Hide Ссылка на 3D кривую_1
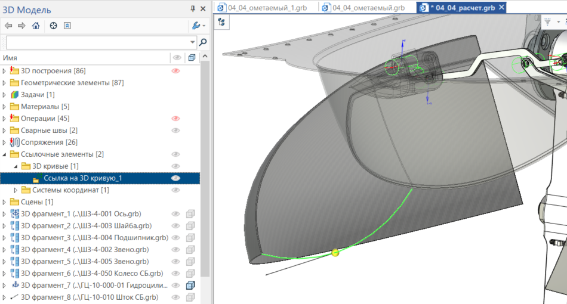Screen dimensions: 567x304 tap(175, 178)
